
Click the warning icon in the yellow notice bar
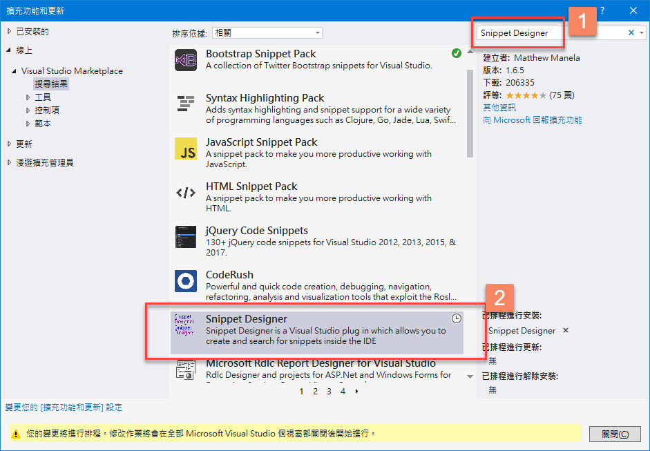(x=16, y=434)
